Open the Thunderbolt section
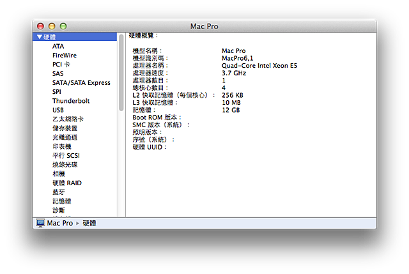409x274 pixels. [x=71, y=101]
